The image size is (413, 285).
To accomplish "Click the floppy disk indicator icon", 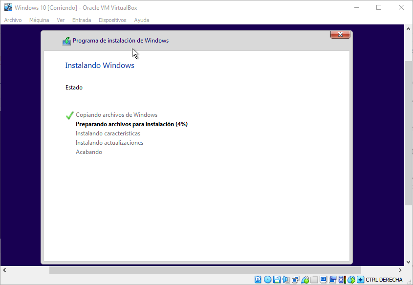I will (277, 280).
